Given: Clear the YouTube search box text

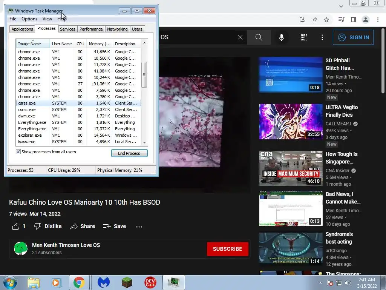Looking at the screenshot, I should coord(240,37).
